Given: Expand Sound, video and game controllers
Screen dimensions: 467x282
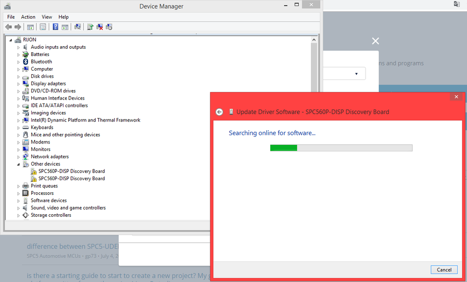Looking at the screenshot, I should click(19, 208).
